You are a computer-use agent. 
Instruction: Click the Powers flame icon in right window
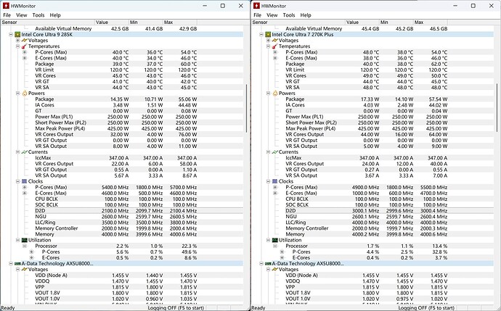275,93
